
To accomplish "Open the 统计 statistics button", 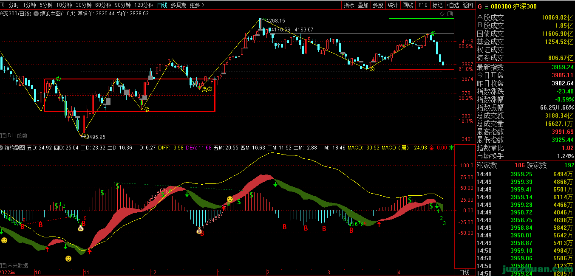I will click(x=393, y=5).
